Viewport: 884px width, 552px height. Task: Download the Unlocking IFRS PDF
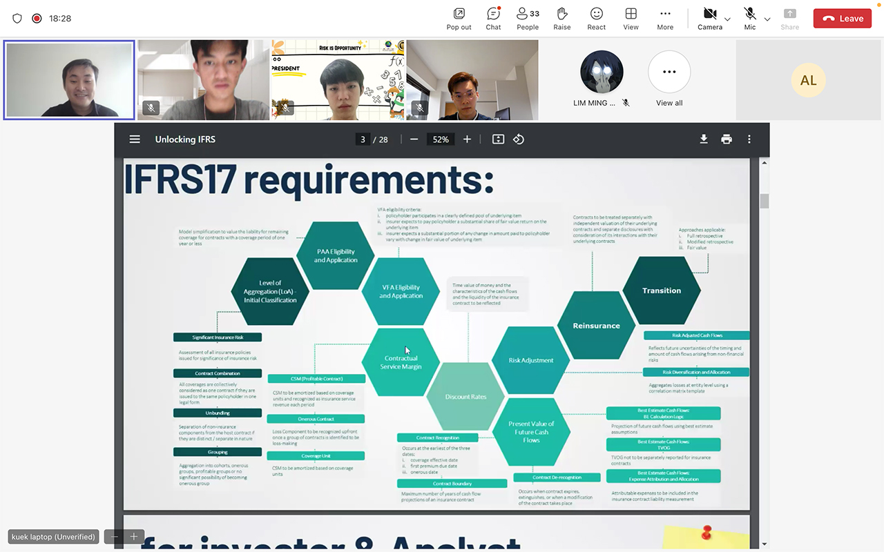click(x=704, y=139)
